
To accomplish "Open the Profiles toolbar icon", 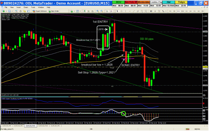I will 9,11.
